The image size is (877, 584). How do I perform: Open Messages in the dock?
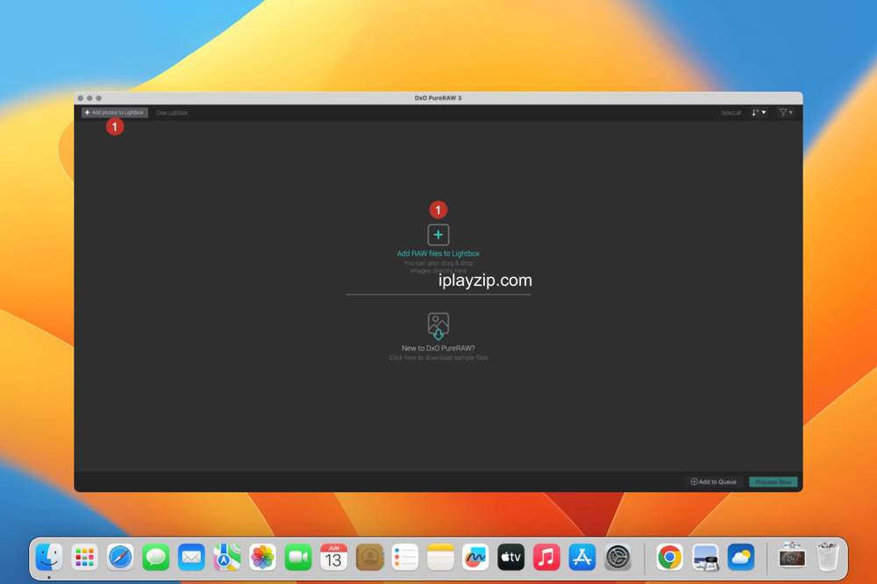pos(155,557)
